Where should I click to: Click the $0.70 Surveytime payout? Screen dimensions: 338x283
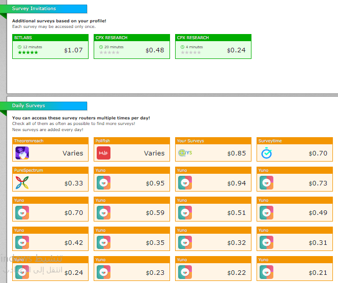(318, 153)
